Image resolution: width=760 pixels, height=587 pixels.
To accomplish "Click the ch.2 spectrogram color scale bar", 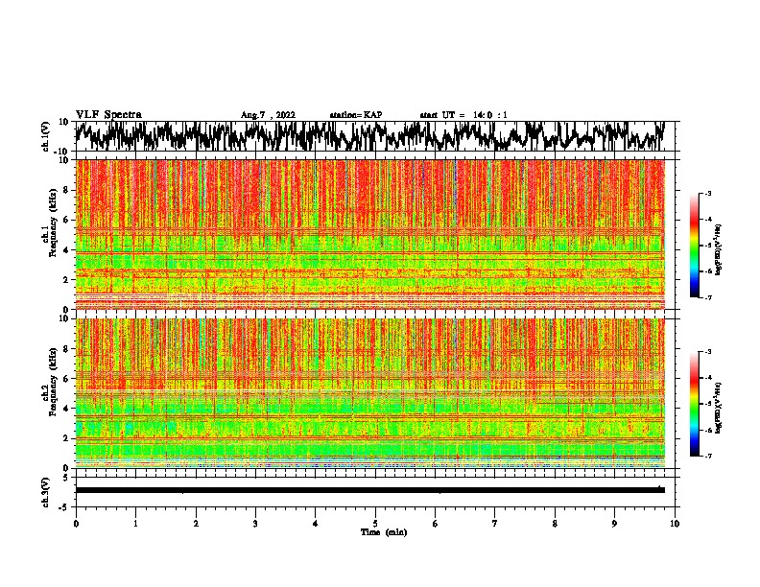I will (x=694, y=404).
